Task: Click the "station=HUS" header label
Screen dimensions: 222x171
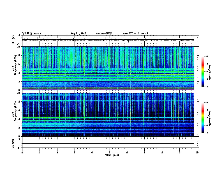Action: [104, 34]
